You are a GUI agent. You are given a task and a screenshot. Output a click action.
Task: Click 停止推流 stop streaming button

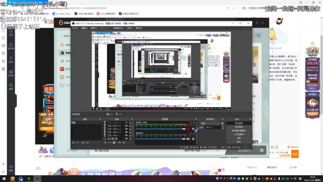coord(239,123)
